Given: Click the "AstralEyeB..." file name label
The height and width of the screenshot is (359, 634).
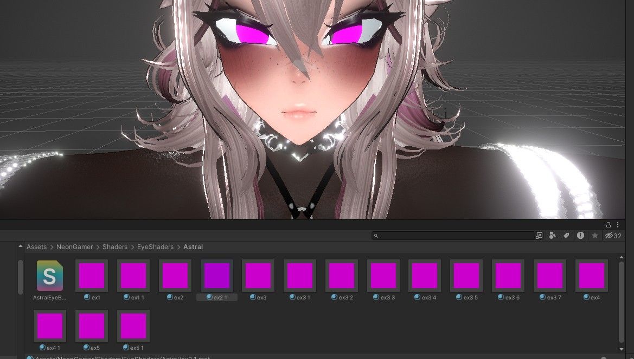Looking at the screenshot, I should tap(49, 298).
